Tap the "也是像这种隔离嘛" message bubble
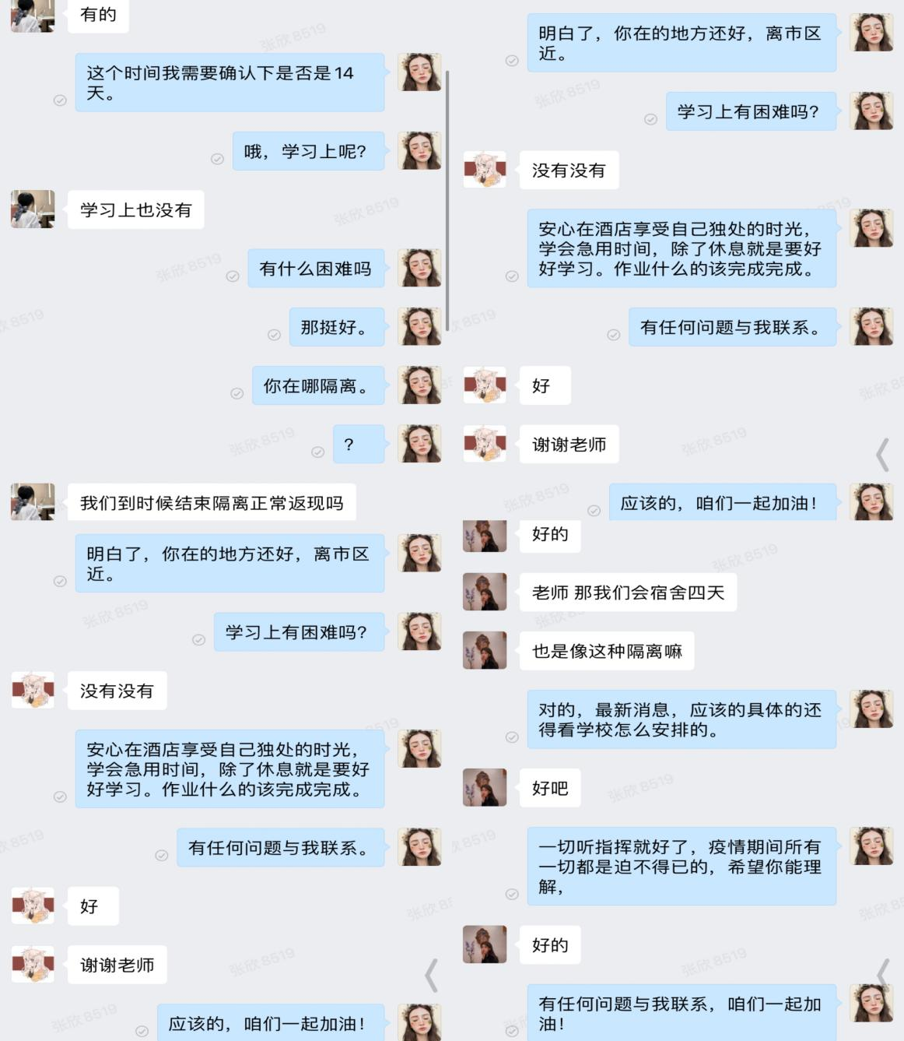The height and width of the screenshot is (1041, 904). (607, 651)
